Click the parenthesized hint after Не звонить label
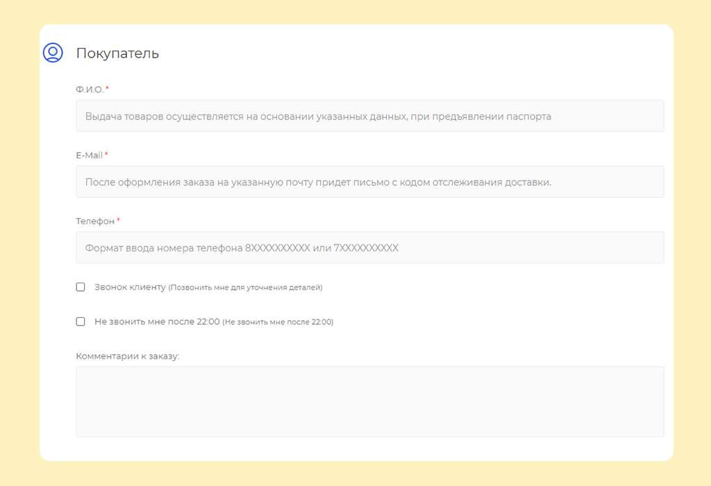The image size is (711, 486). click(278, 322)
